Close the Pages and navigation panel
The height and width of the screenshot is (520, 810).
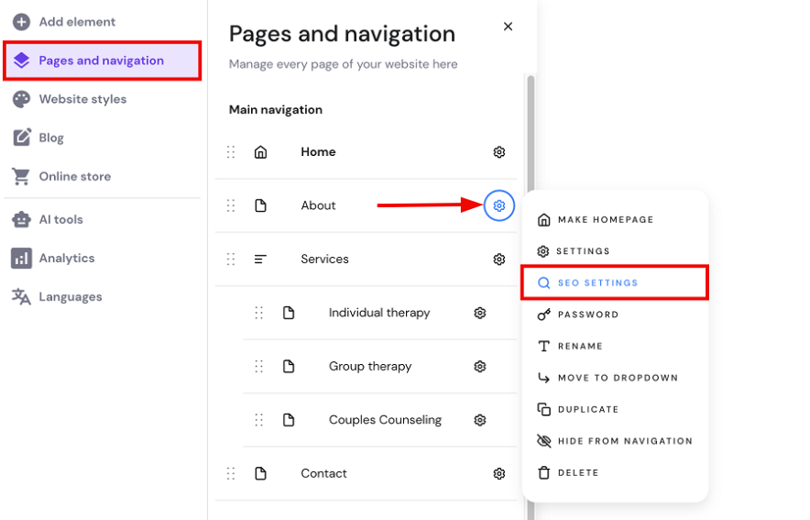(x=508, y=27)
